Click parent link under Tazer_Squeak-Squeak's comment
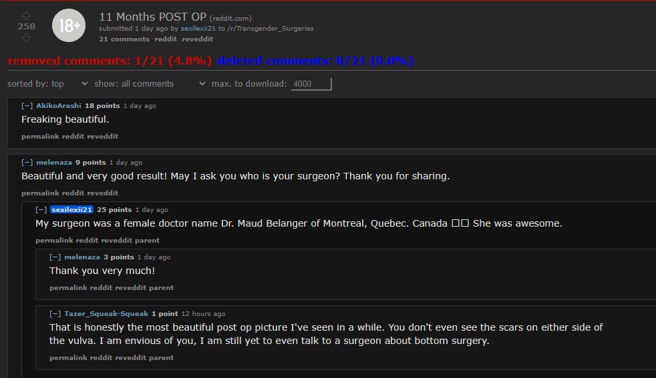 (x=161, y=357)
